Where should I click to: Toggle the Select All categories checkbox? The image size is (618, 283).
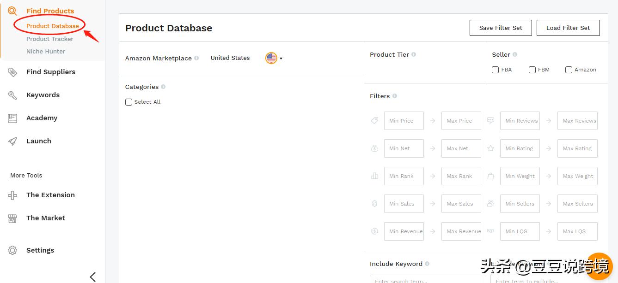(x=129, y=102)
